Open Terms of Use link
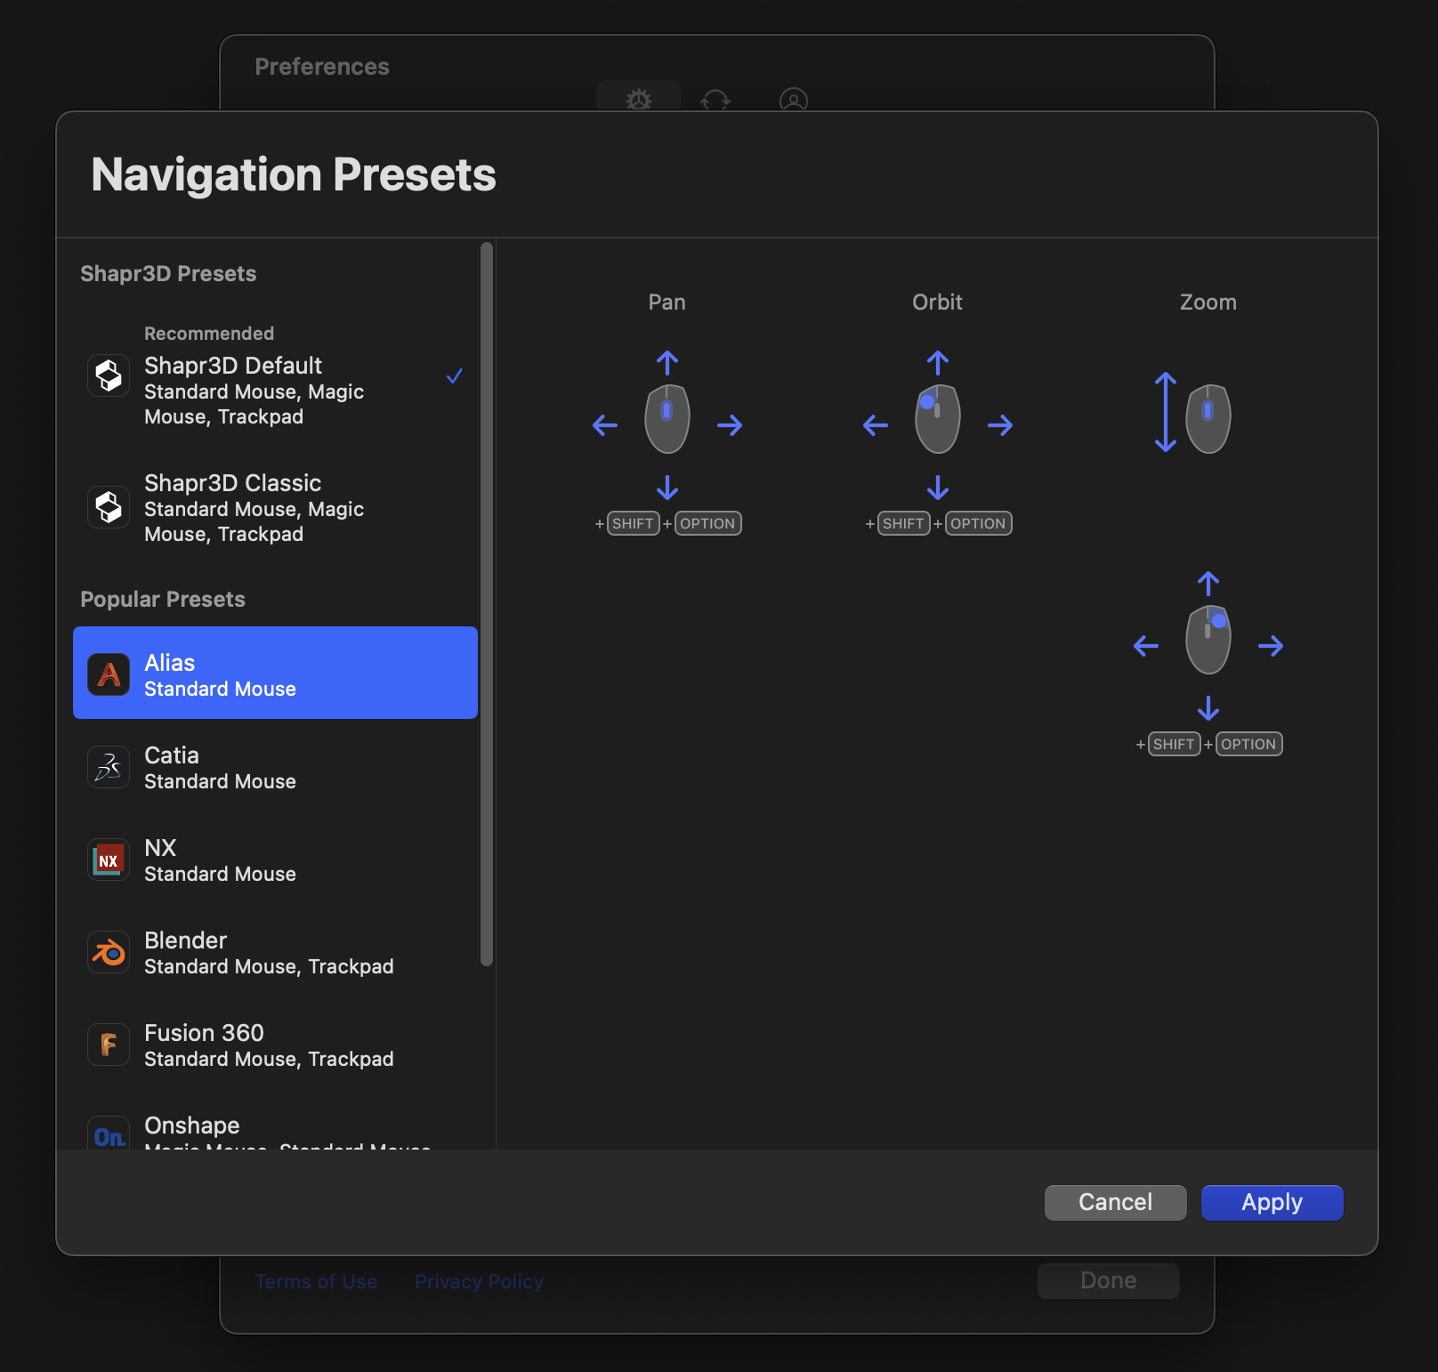 [x=316, y=1281]
